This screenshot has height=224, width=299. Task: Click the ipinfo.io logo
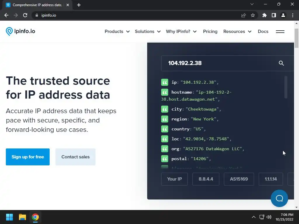[20, 31]
